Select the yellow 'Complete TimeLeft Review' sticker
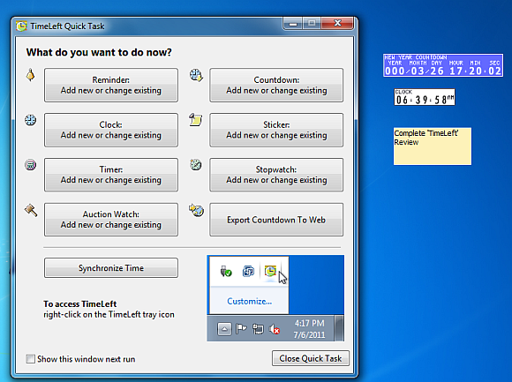 433,146
